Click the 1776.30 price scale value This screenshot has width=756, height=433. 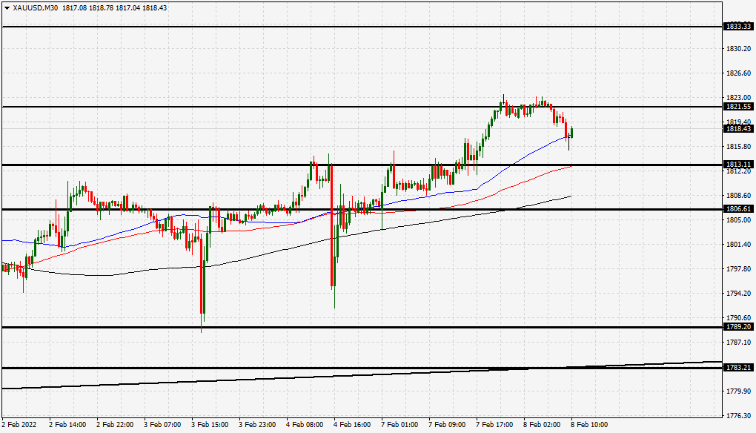[739, 416]
